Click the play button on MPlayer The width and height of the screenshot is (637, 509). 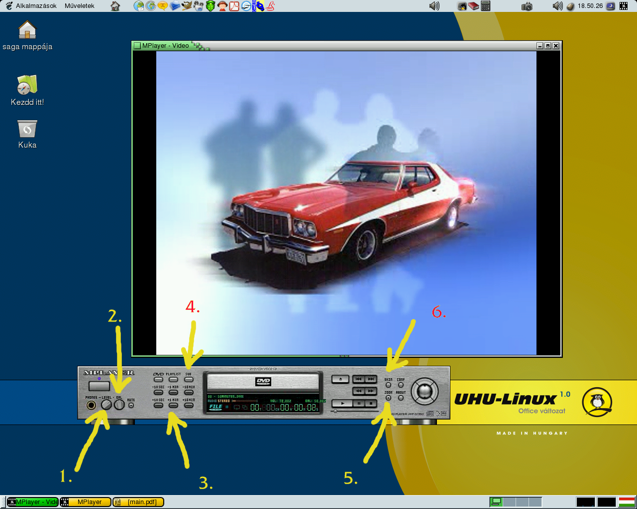click(342, 403)
